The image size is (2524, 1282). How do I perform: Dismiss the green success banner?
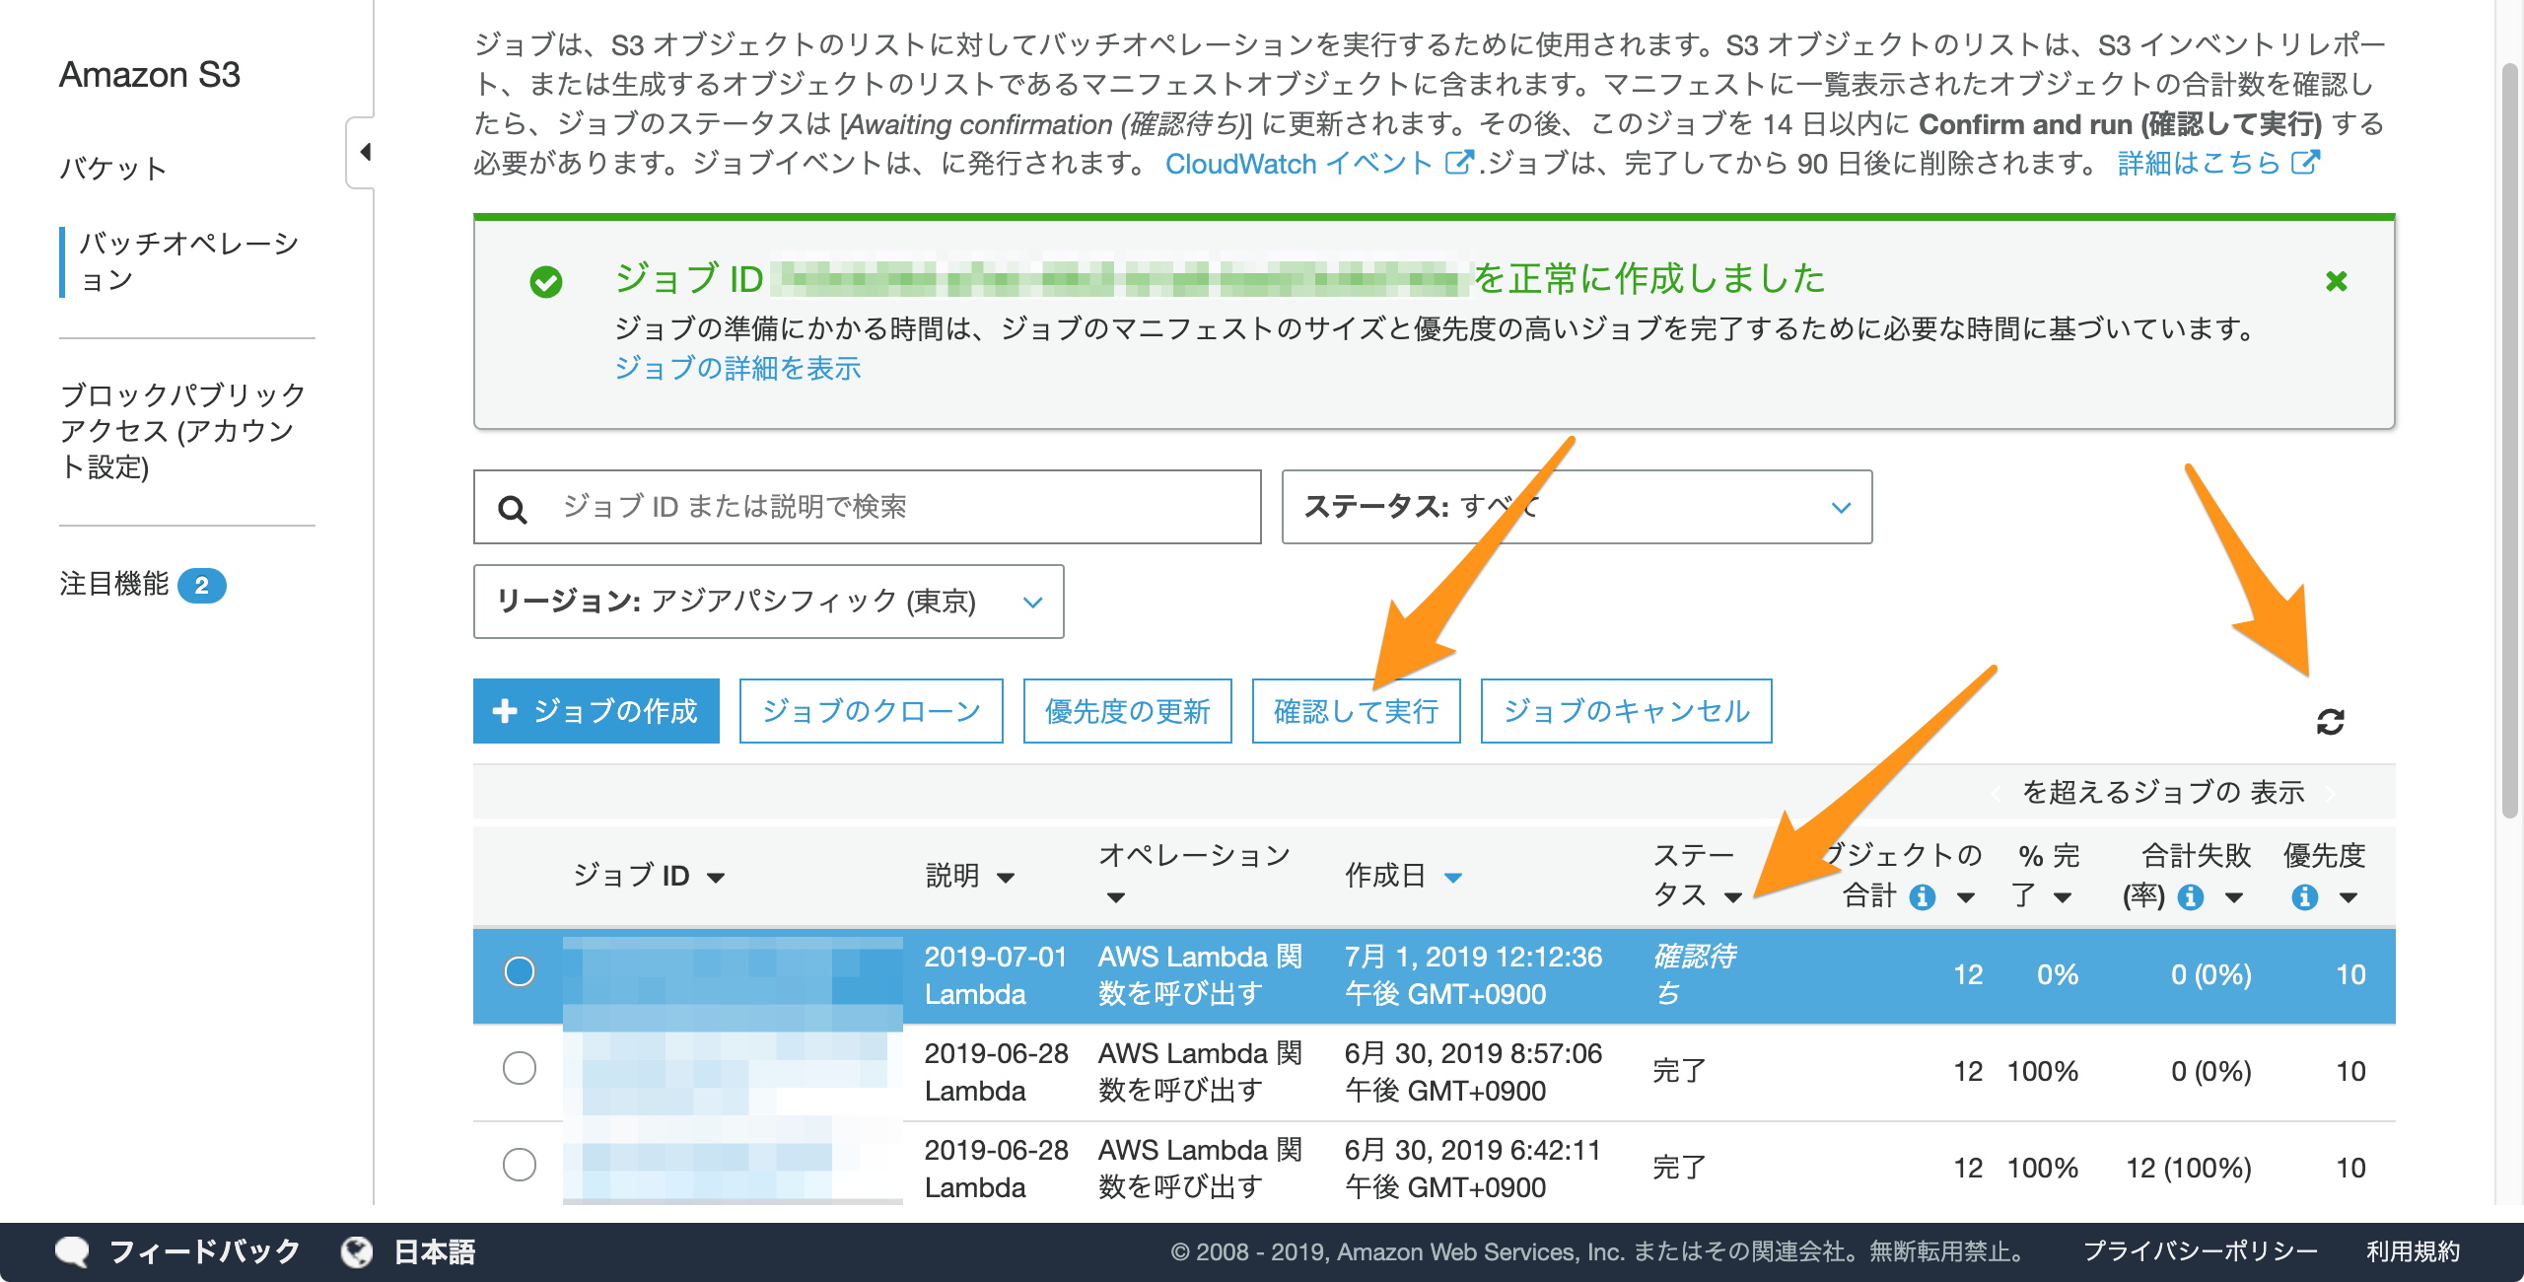(2336, 282)
